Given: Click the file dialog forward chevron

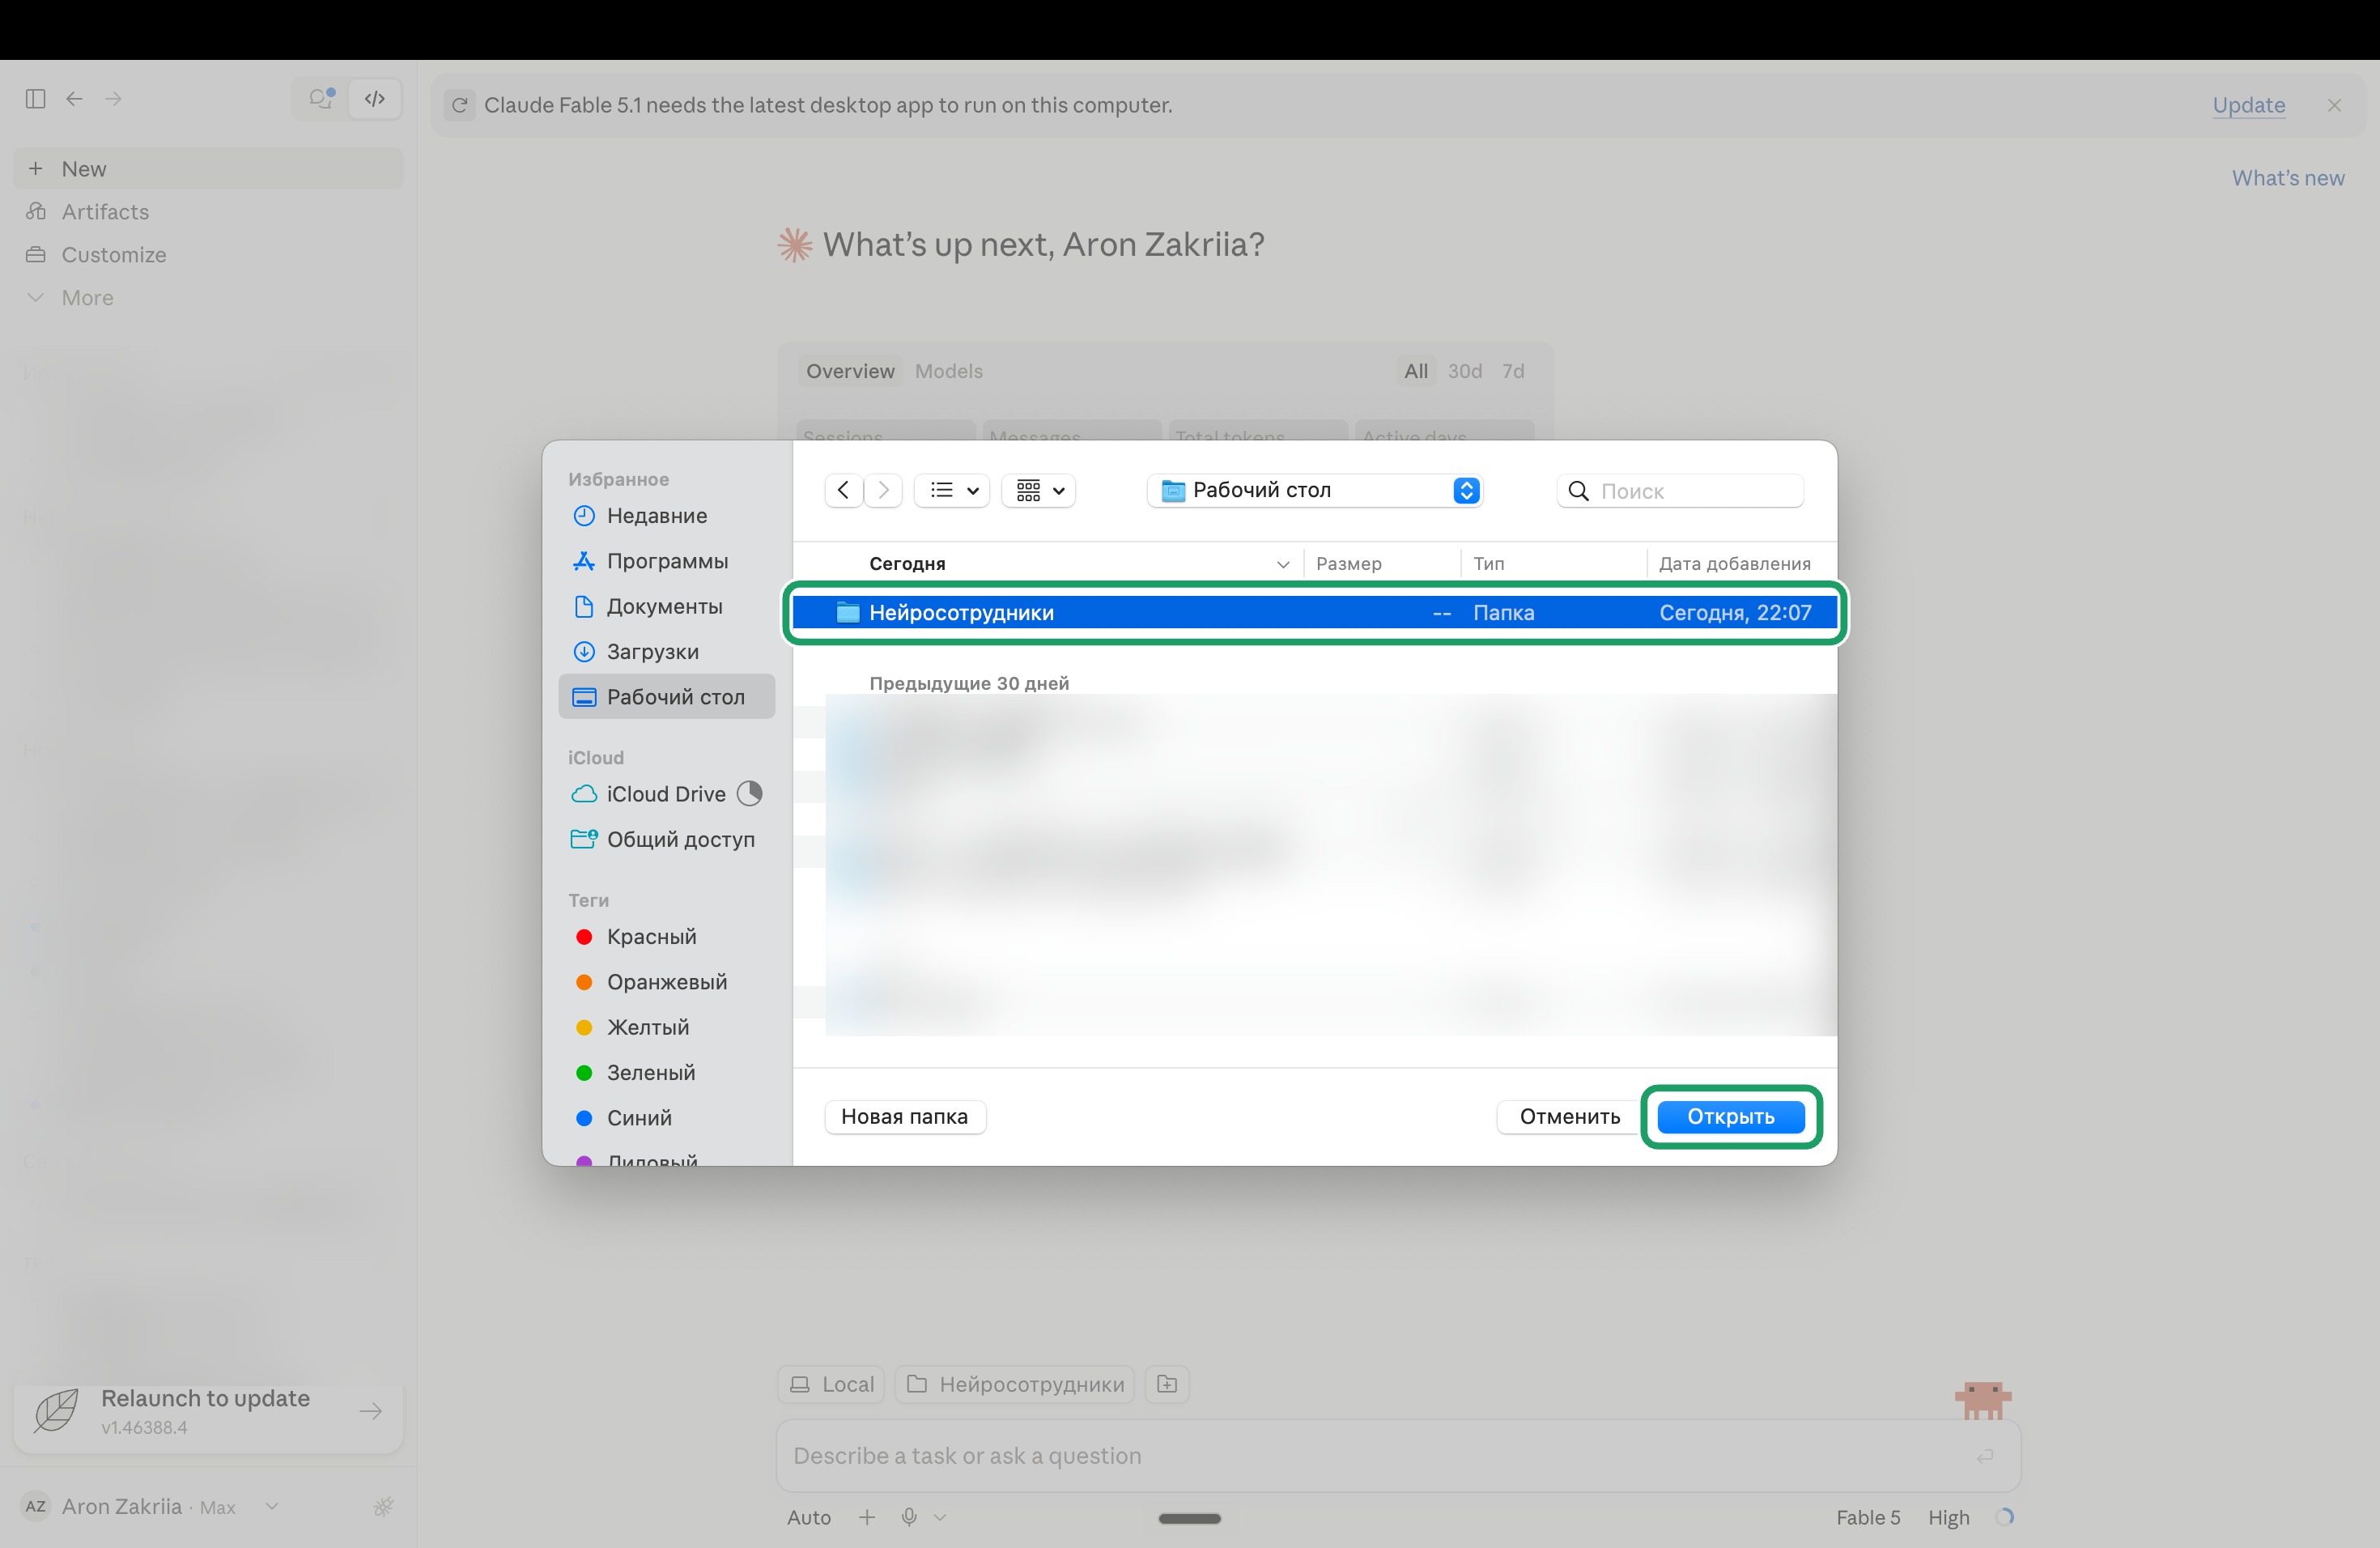Looking at the screenshot, I should [x=883, y=490].
